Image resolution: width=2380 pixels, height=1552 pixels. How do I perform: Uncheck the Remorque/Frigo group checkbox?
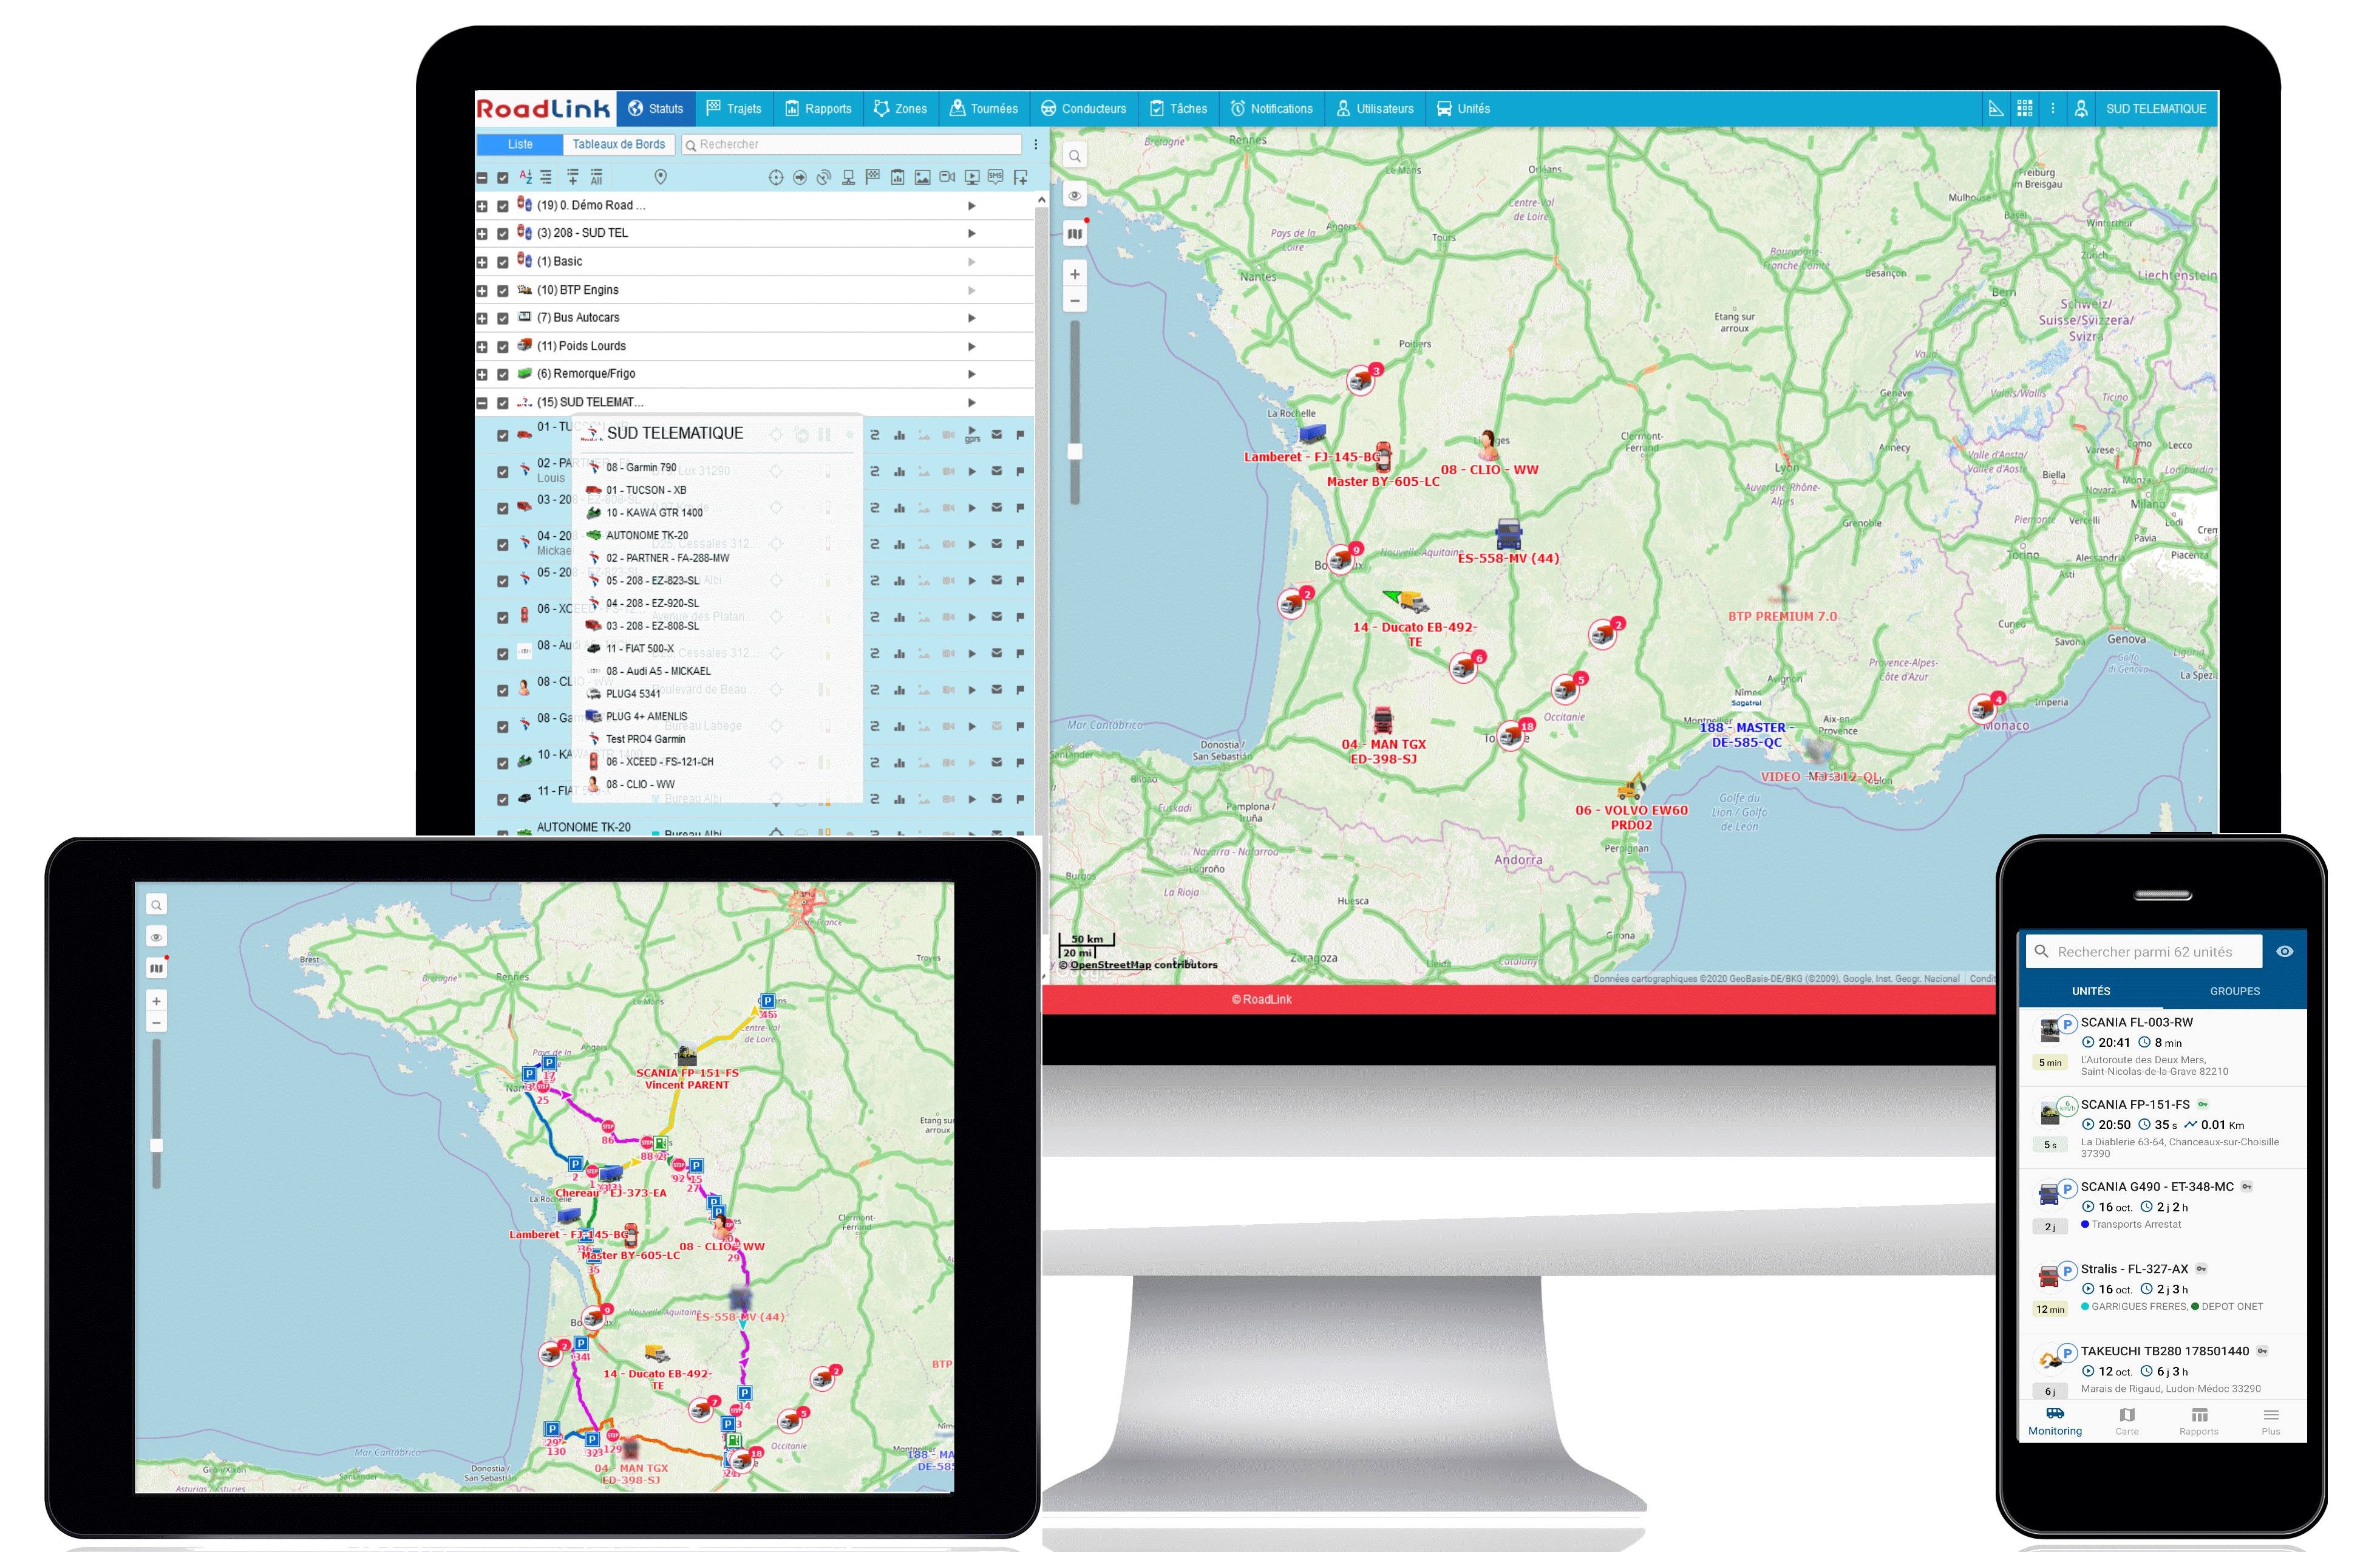coord(502,375)
